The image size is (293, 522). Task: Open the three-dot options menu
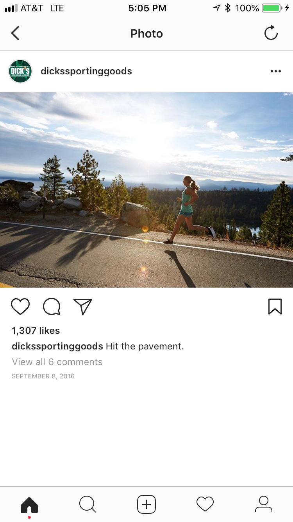(275, 71)
